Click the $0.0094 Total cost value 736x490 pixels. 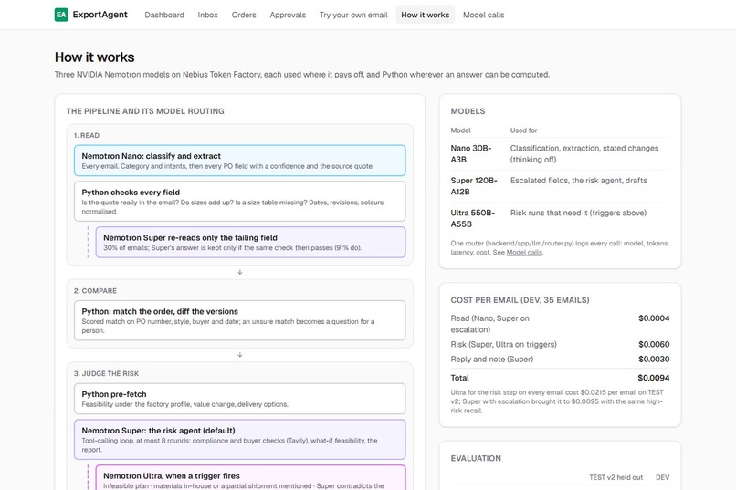coord(654,378)
